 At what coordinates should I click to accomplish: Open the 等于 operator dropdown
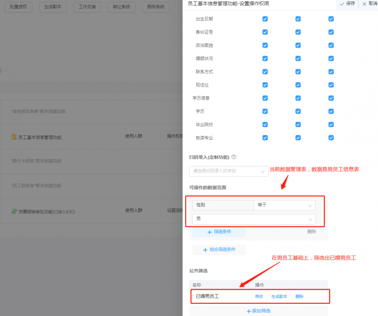point(284,205)
